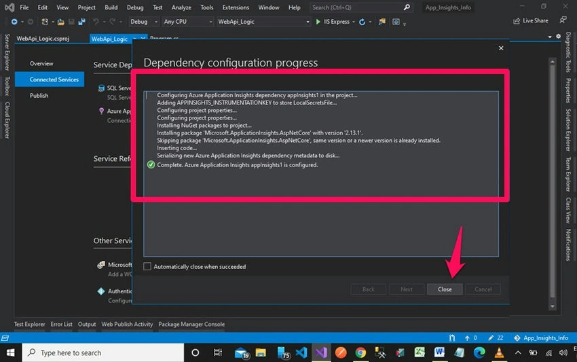The width and height of the screenshot is (577, 362).
Task: Show hidden system tray icons chevron
Action: click(518, 352)
